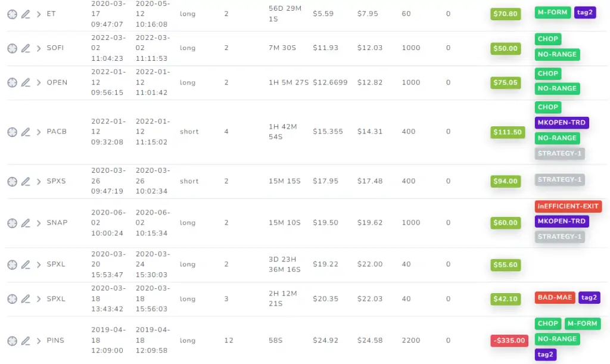The width and height of the screenshot is (610, 364).
Task: Edit the SPXS short trade via pencil
Action: [26, 181]
